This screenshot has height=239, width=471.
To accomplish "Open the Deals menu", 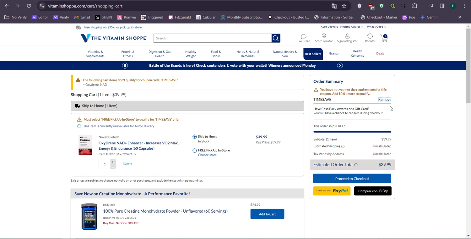I will pos(380,54).
